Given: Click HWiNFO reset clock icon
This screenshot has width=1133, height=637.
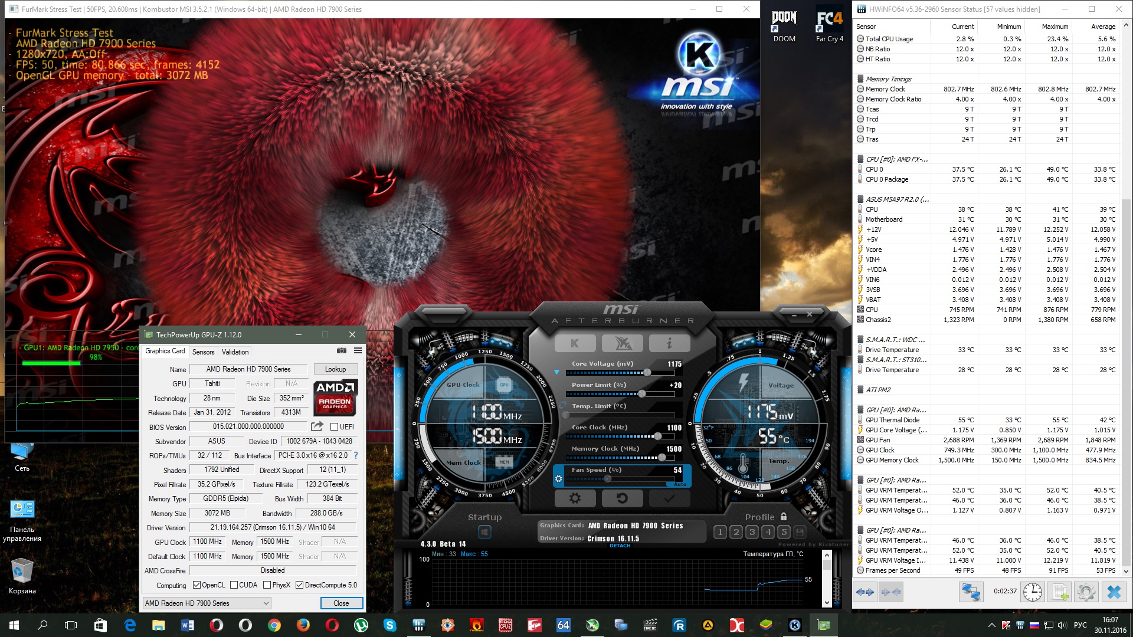Looking at the screenshot, I should [1032, 592].
